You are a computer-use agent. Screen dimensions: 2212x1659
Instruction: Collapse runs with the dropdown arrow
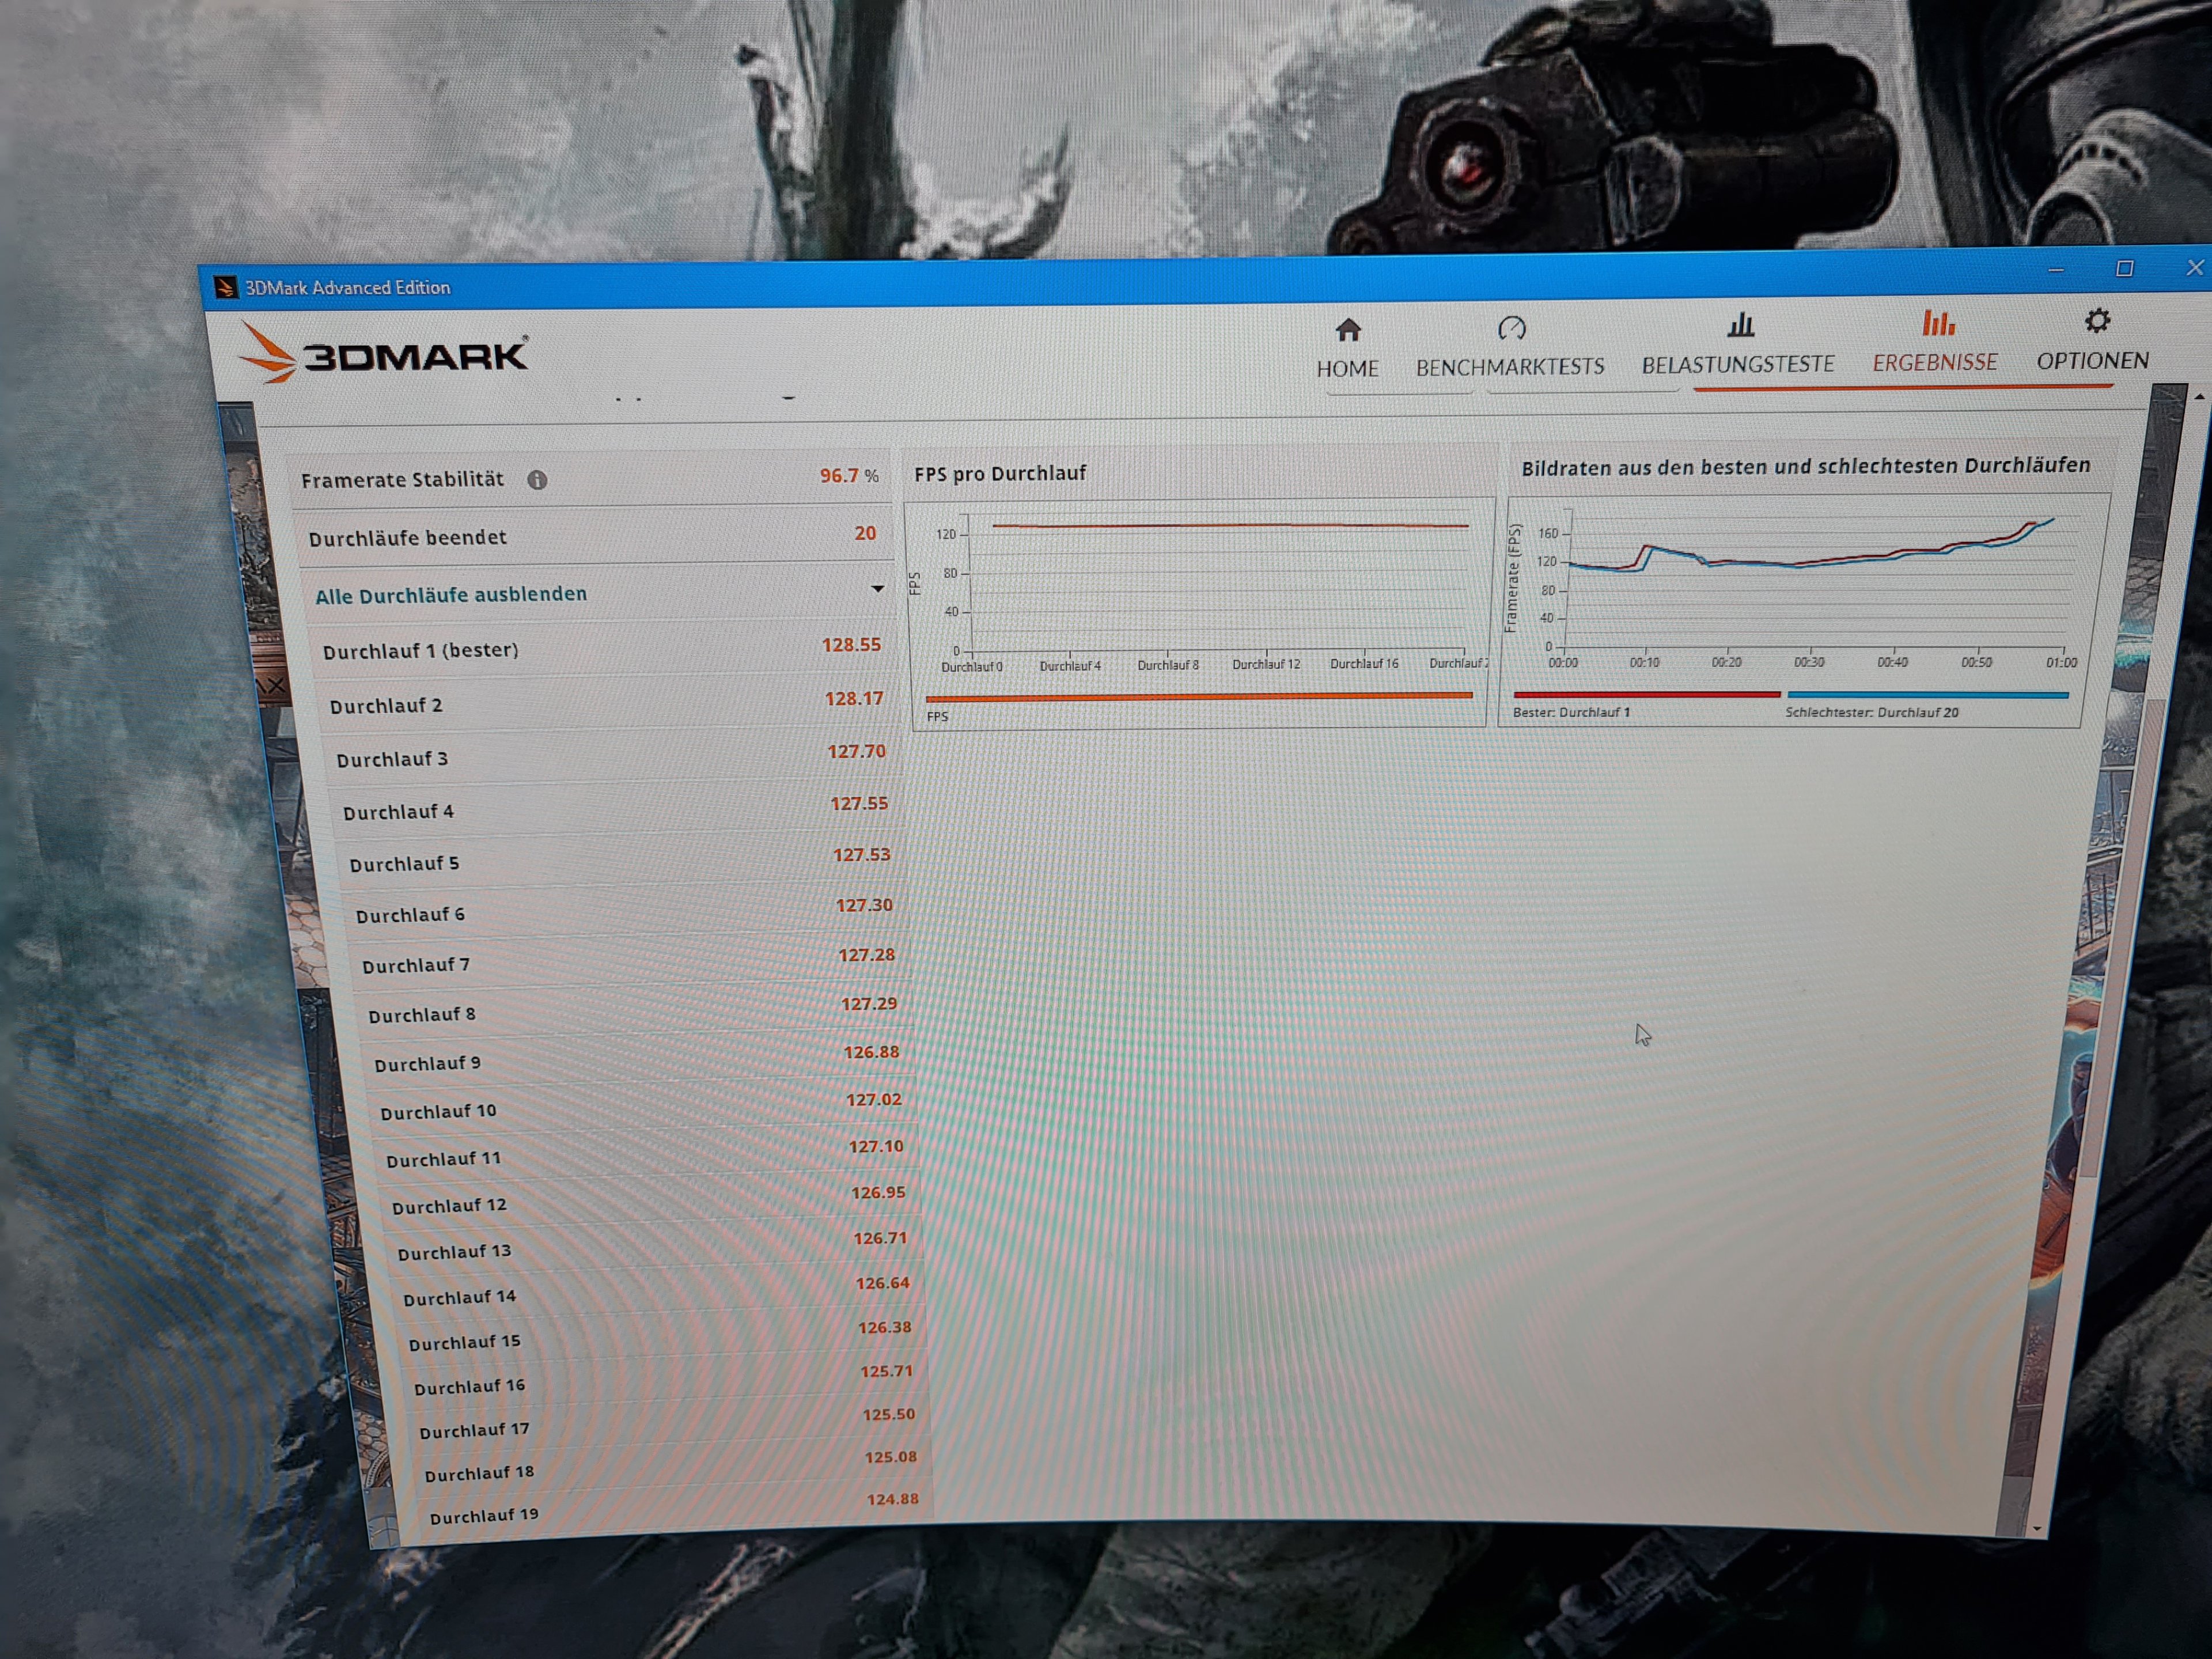(877, 589)
